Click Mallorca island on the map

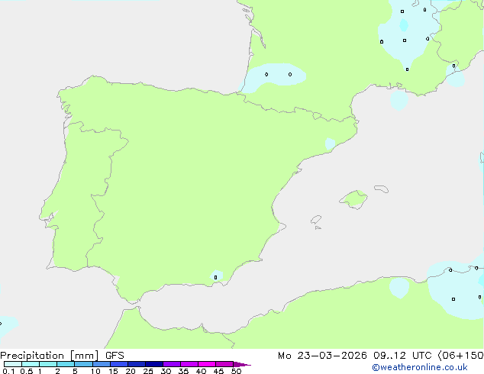[x=354, y=199]
